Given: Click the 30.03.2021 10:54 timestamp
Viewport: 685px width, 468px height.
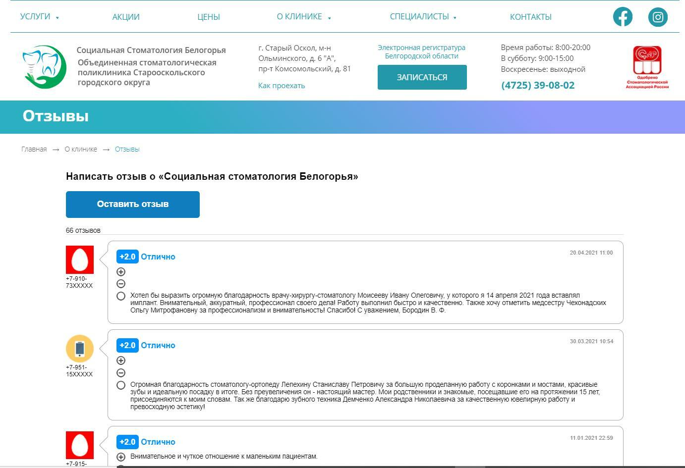Looking at the screenshot, I should coord(591,341).
